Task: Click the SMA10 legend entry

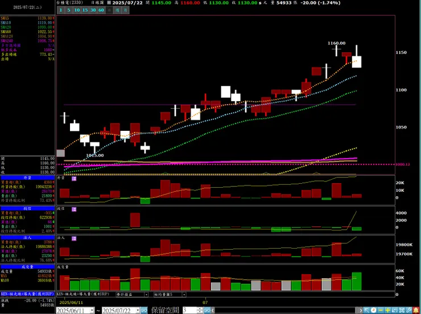Action: pos(27,23)
